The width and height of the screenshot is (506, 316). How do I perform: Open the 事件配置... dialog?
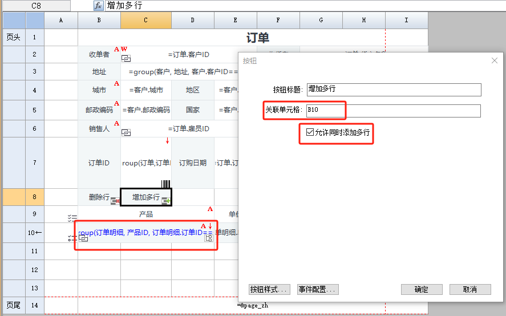[x=318, y=289]
